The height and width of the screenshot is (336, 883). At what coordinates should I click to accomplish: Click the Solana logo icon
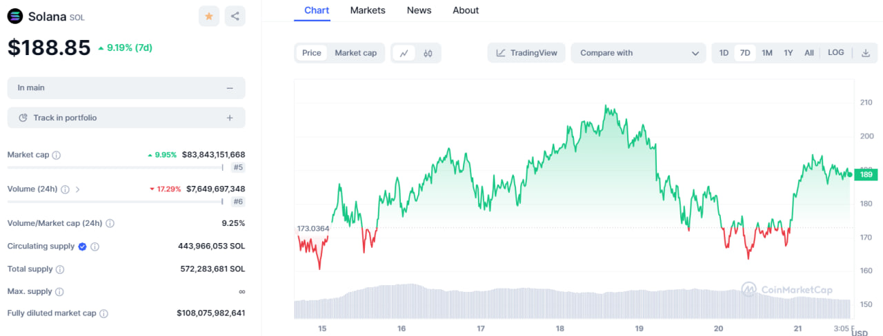point(15,16)
